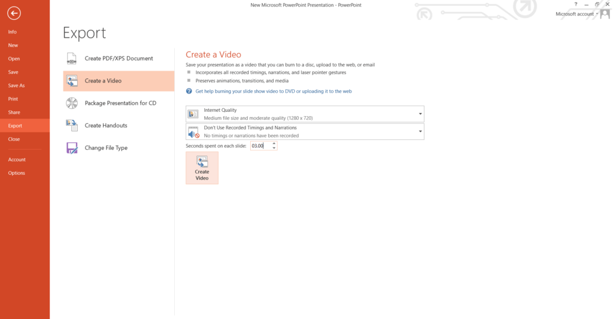Choose Close in the sidebar
Viewport: 613px width, 319px height.
click(x=14, y=139)
